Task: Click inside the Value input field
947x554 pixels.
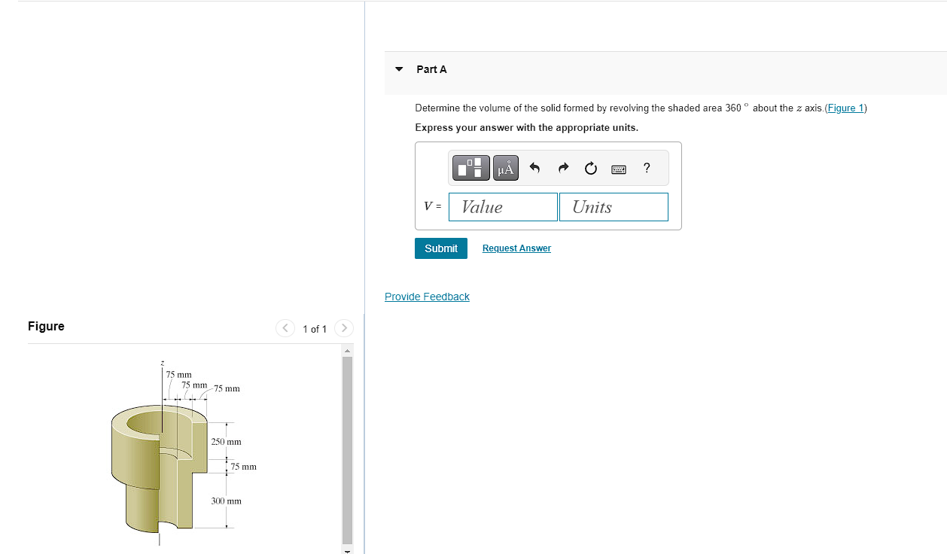Action: [503, 206]
